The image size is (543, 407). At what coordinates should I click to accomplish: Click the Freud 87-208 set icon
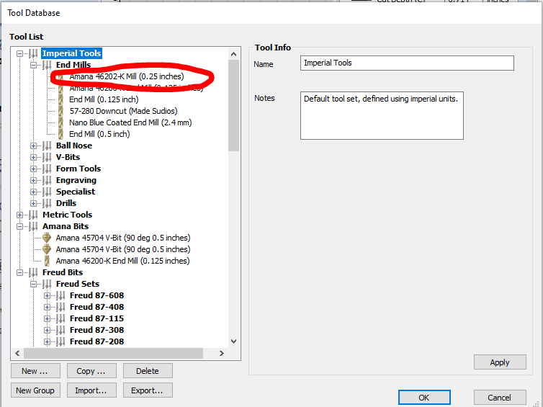point(60,341)
